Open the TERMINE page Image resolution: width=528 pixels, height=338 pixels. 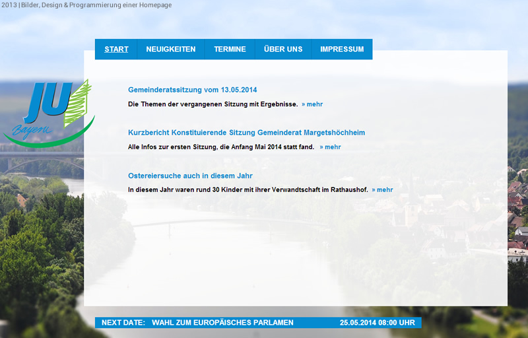point(230,49)
